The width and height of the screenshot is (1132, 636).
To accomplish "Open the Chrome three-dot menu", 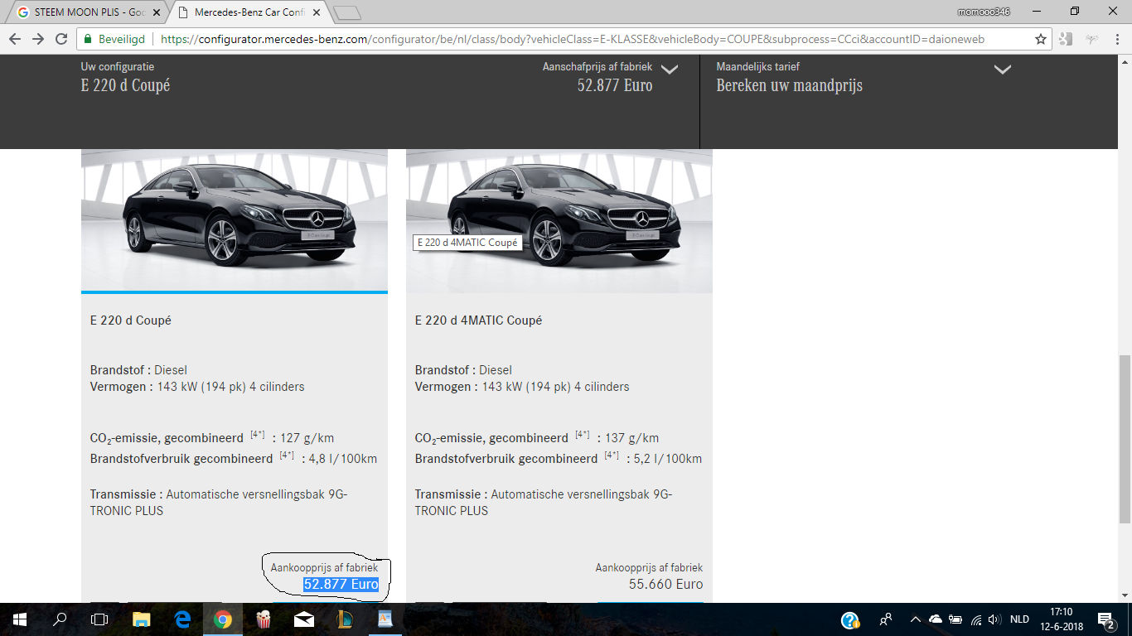I will point(1117,39).
